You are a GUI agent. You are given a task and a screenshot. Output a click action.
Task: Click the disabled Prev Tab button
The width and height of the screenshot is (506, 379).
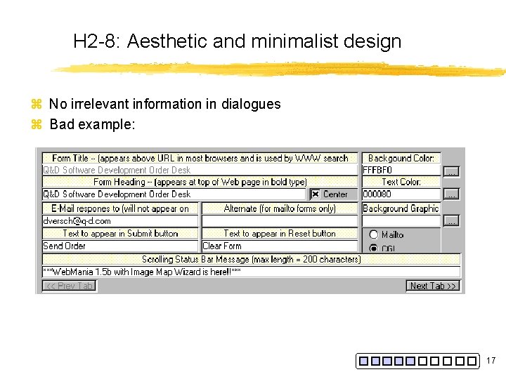click(70, 286)
